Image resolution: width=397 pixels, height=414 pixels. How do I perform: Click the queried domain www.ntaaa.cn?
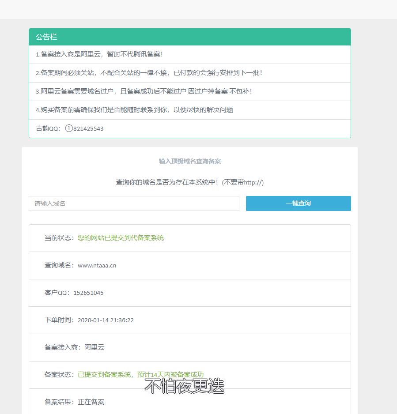tap(97, 265)
